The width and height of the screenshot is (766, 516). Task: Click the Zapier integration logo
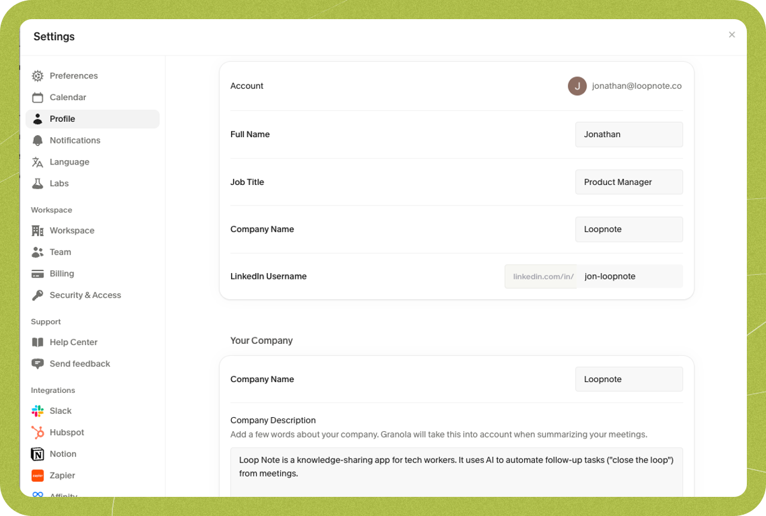pyautogui.click(x=38, y=476)
